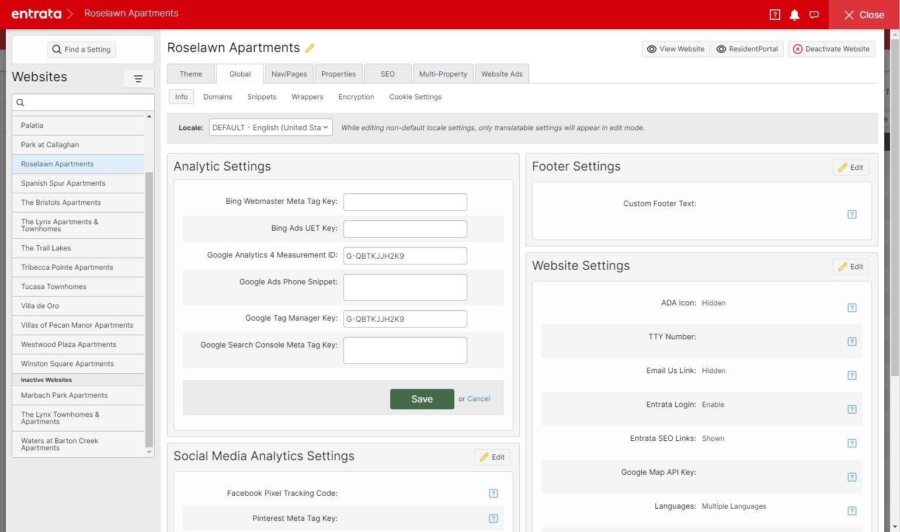This screenshot has width=900, height=532.
Task: Open the Encryption sub-tab
Action: (x=356, y=97)
